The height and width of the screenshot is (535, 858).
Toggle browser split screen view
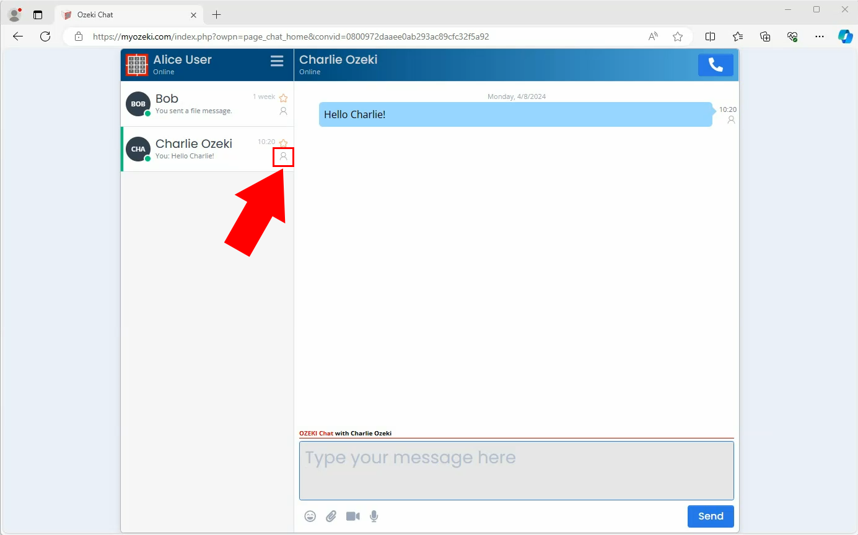710,36
